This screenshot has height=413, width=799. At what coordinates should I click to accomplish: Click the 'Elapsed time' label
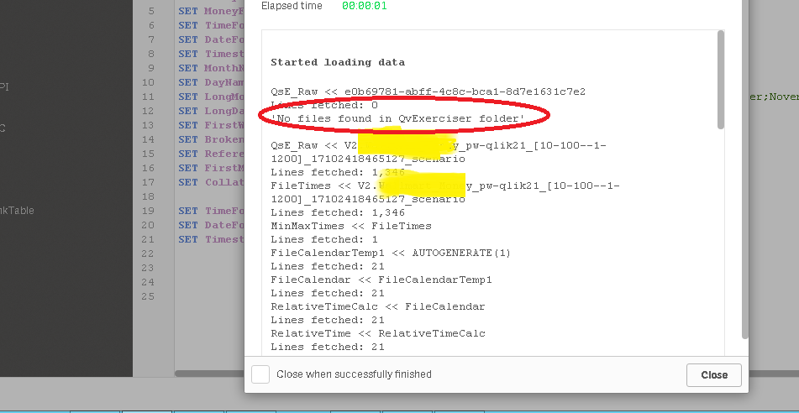(292, 6)
